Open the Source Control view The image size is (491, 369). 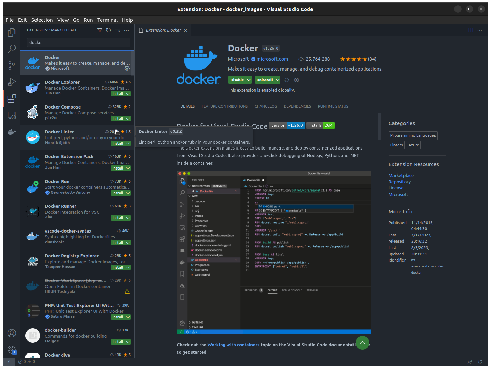(x=11, y=65)
